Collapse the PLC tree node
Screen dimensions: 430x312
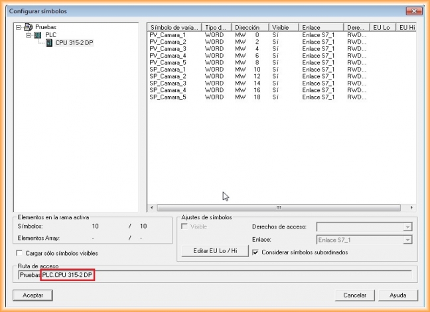tap(29, 35)
